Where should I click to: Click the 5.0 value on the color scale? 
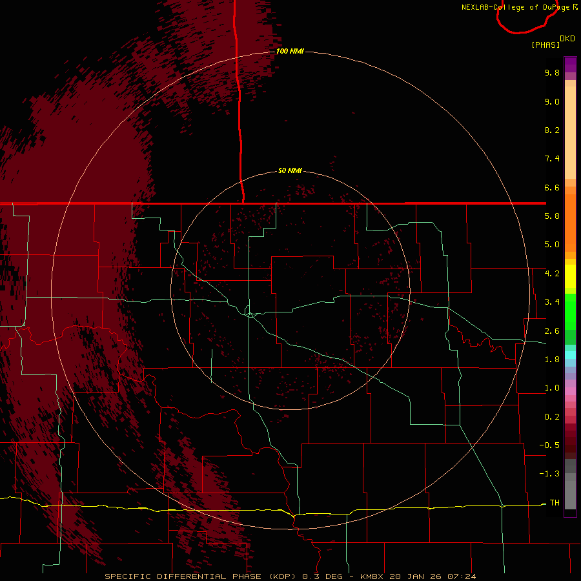pos(552,245)
